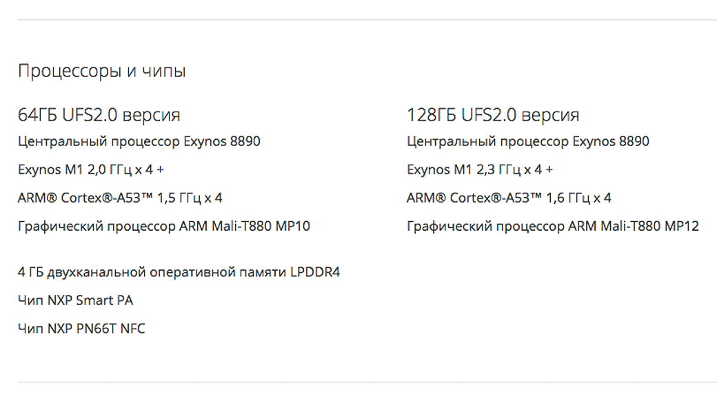The image size is (717, 403).
Task: Click the 'ARM Mali-T880 MP10' graphics line
Action: tap(163, 227)
